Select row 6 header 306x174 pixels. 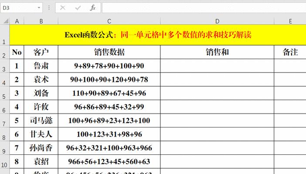point(4,107)
